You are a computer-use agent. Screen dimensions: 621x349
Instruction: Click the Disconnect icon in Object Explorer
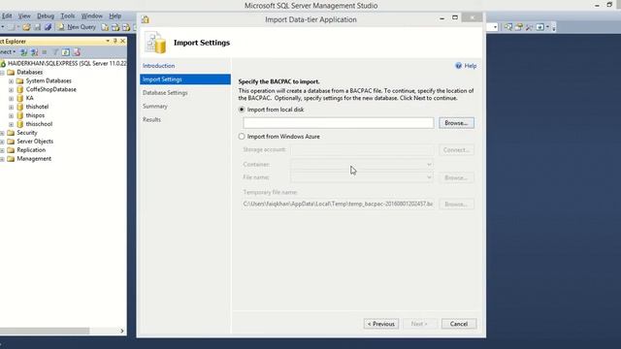pyautogui.click(x=35, y=52)
